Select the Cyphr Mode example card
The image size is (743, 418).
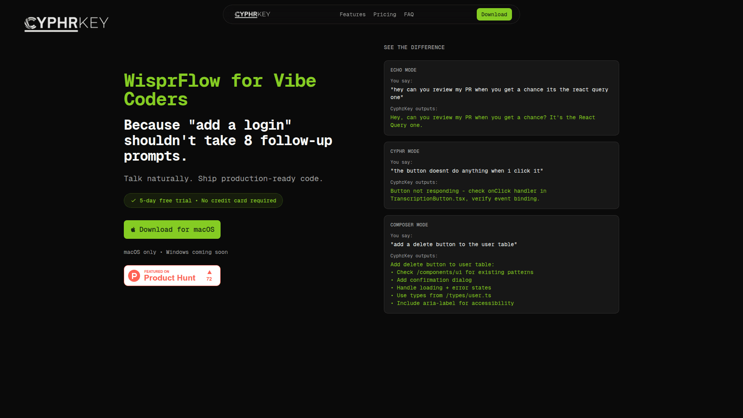click(x=501, y=175)
